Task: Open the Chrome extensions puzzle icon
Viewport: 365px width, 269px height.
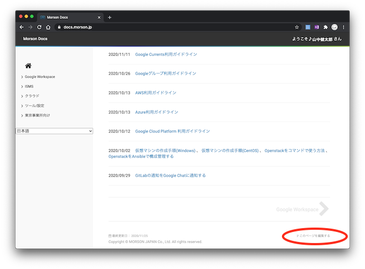Action: coord(326,27)
